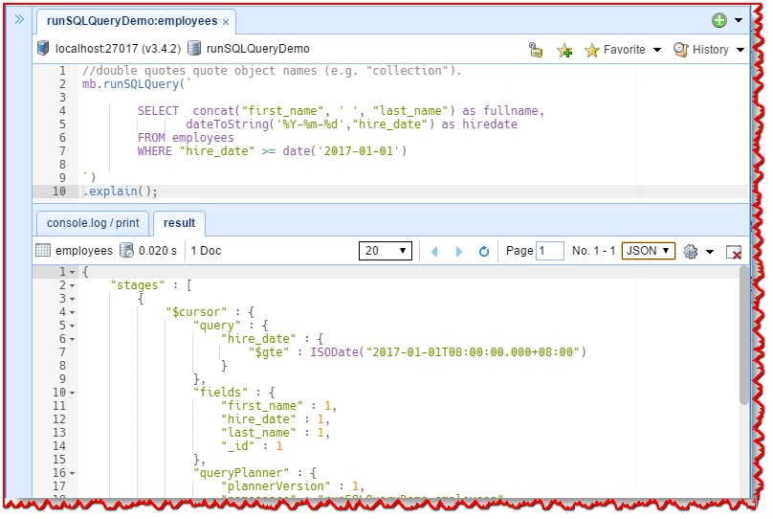Click "_id" : 1 on result line 14
Screen dimensions: 773x519
click(x=252, y=446)
